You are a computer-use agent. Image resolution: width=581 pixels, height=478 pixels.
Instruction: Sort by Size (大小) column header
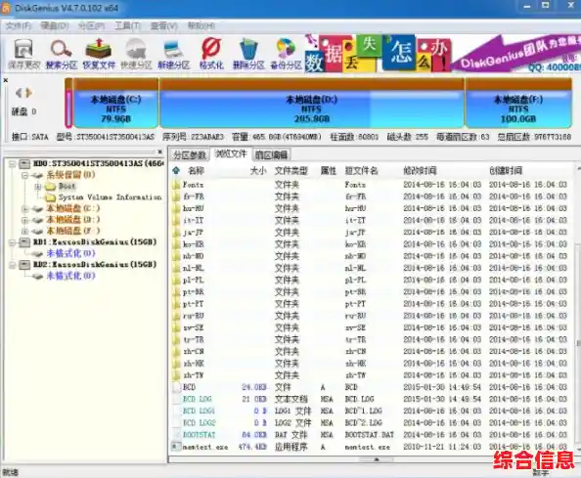tap(258, 170)
